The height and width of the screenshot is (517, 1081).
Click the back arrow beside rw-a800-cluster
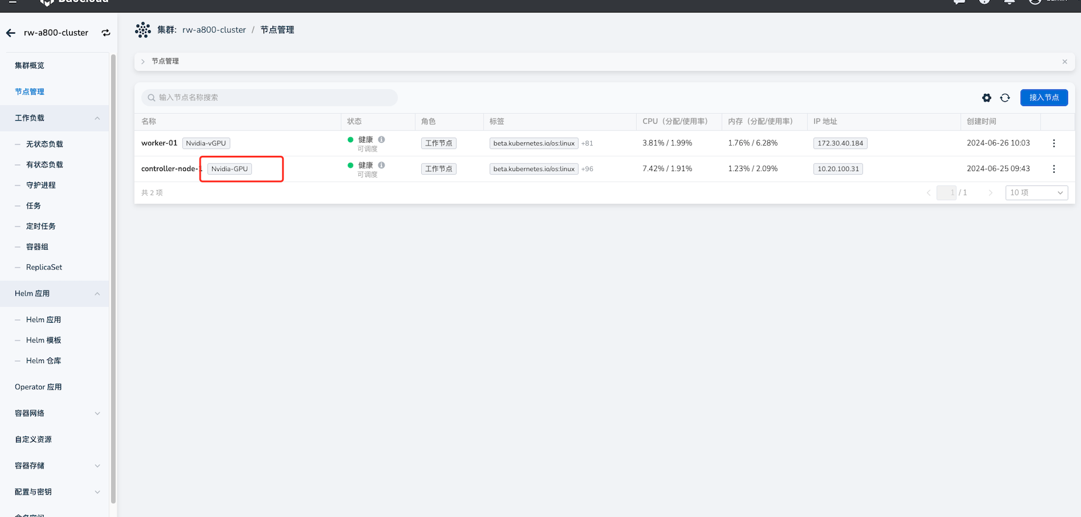point(11,33)
